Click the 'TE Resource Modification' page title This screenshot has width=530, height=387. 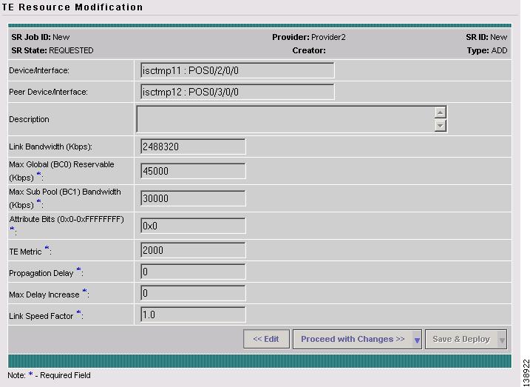[x=72, y=7]
